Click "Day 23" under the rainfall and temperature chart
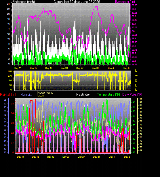Image resolution: width=160 pixels, height=177 pixels. (66, 157)
